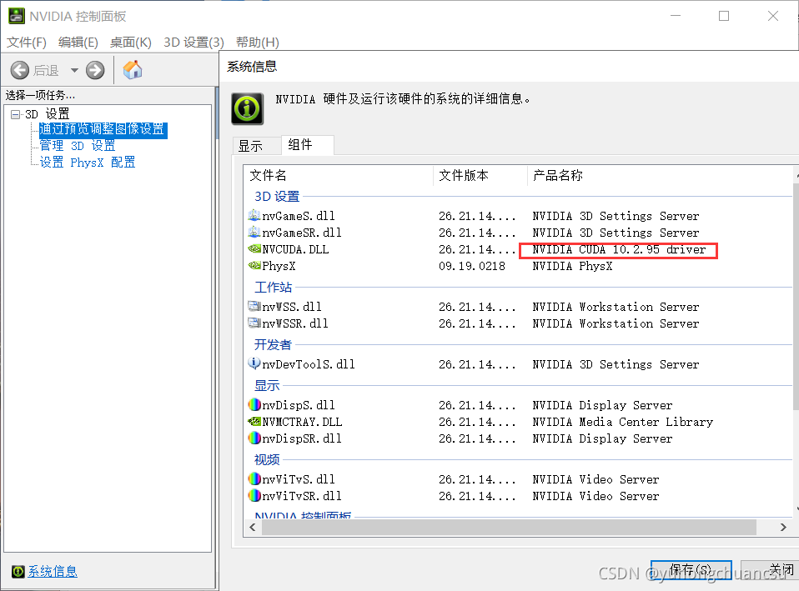Select the NVIDIA Media Center Library text
Image resolution: width=799 pixels, height=591 pixels.
(x=622, y=422)
